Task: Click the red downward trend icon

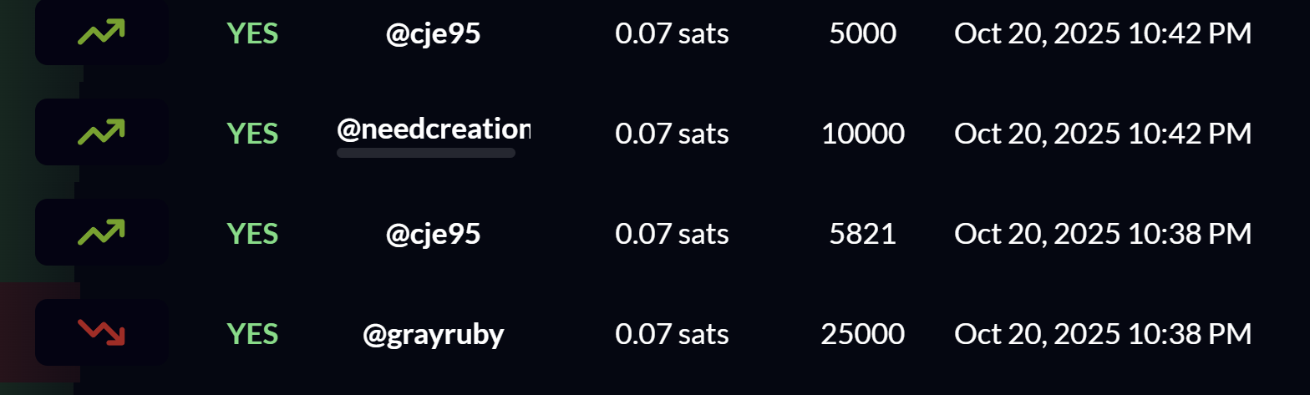Action: (101, 333)
